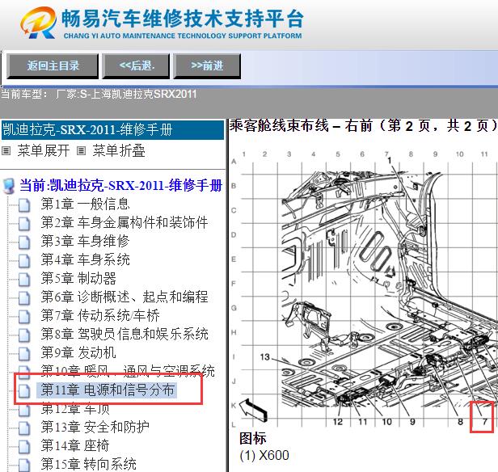Click callout number 8 on the diagram
Viewport: 498px width, 472px height.
click(460, 422)
